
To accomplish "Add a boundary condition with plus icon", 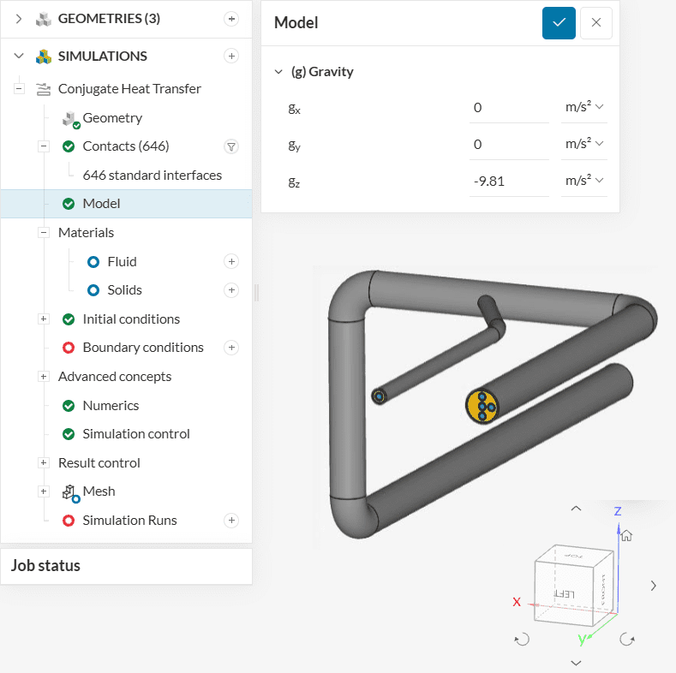I will 230,348.
